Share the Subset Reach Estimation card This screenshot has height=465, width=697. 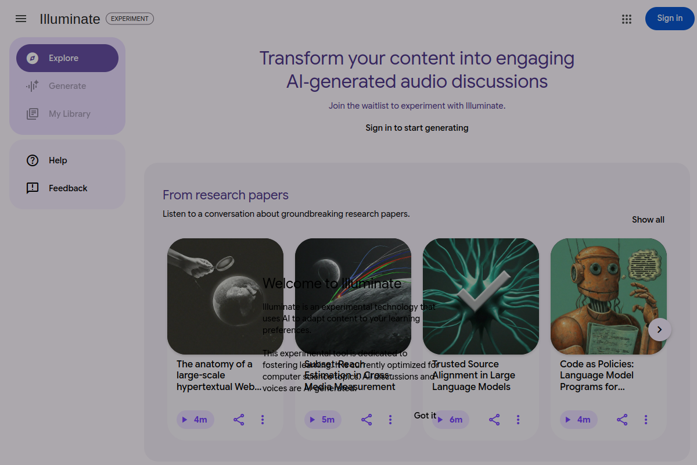(367, 420)
